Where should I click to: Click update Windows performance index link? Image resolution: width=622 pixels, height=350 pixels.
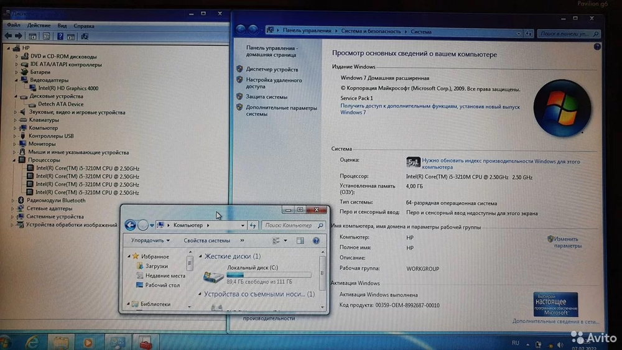click(501, 164)
